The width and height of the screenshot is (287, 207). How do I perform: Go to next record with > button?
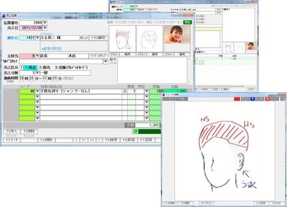pos(99,140)
